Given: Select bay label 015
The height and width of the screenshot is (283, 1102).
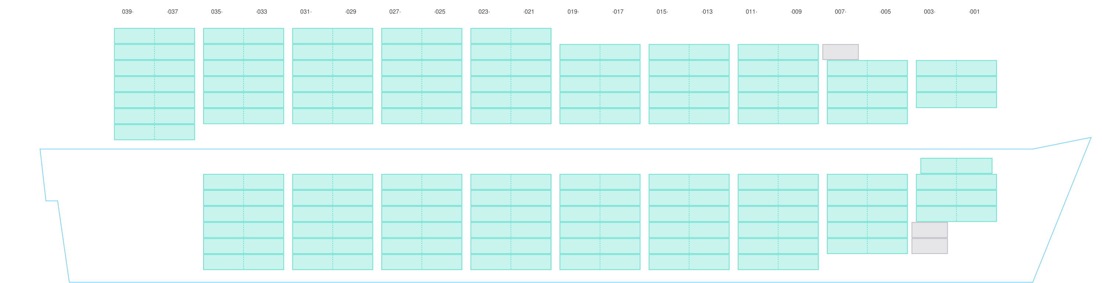Looking at the screenshot, I should pos(662,11).
